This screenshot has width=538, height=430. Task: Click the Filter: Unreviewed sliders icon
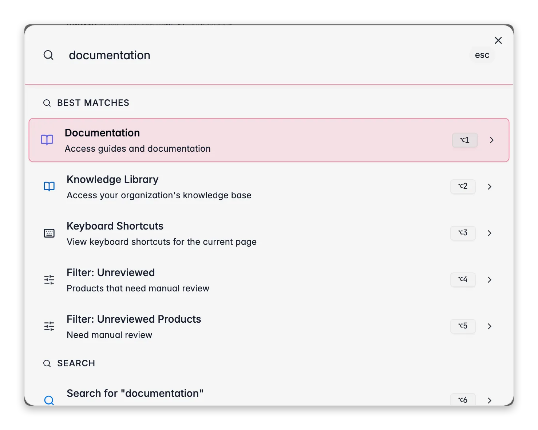(x=49, y=280)
